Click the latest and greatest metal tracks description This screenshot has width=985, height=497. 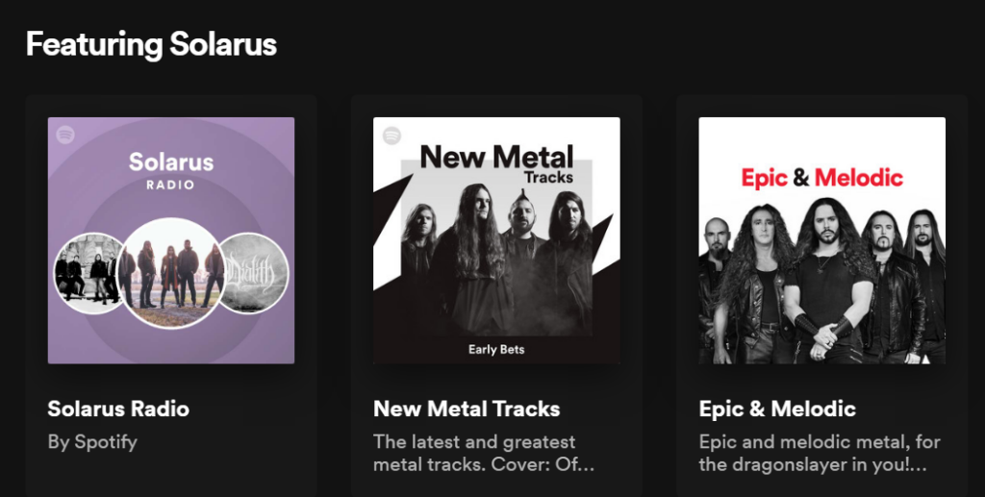tap(483, 453)
